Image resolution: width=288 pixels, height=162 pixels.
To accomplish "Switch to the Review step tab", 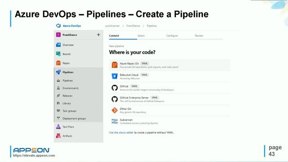I will tap(199, 36).
